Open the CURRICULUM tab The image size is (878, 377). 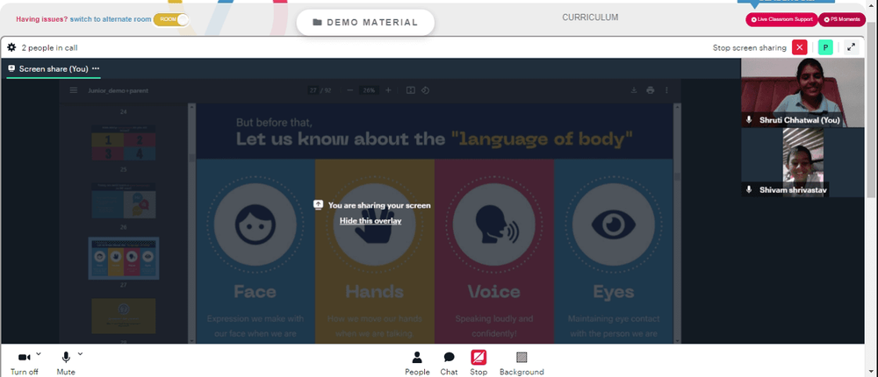coord(590,18)
